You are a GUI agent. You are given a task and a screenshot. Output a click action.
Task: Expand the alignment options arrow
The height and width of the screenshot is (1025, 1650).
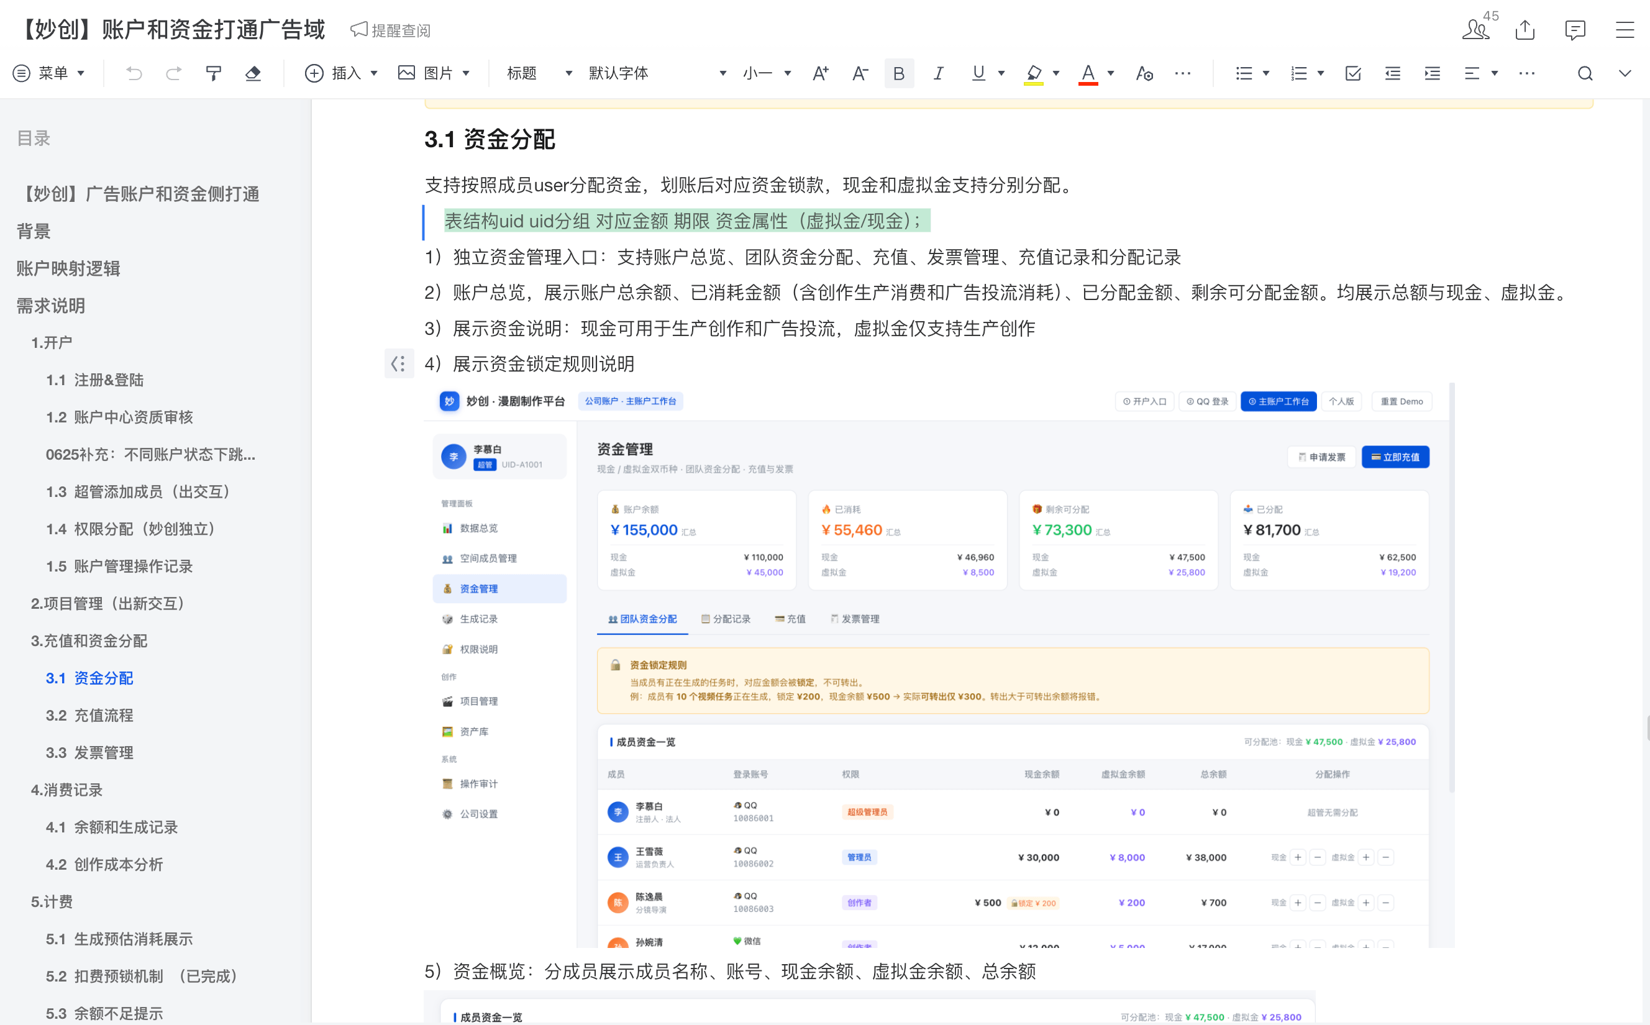click(x=1494, y=73)
